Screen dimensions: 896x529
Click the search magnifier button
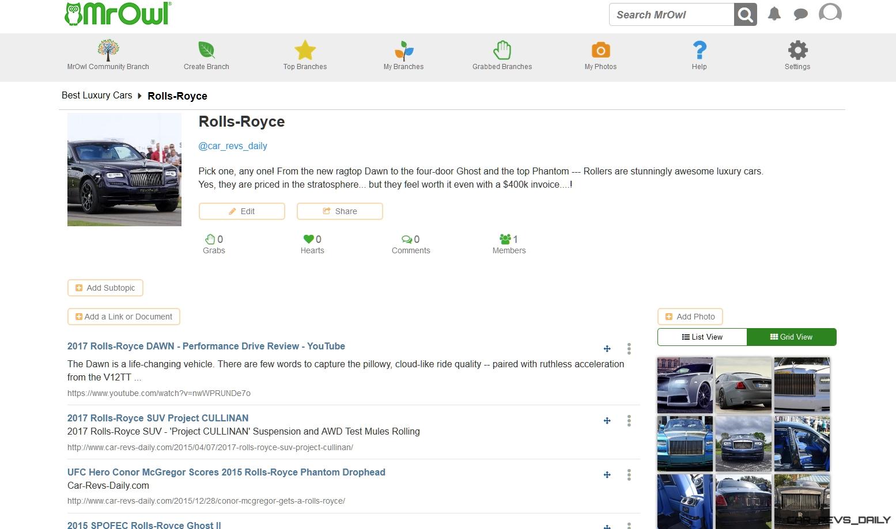pos(745,15)
